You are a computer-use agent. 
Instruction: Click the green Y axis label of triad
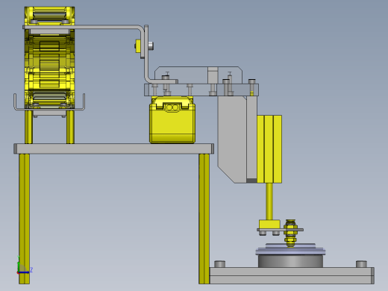click(19, 257)
